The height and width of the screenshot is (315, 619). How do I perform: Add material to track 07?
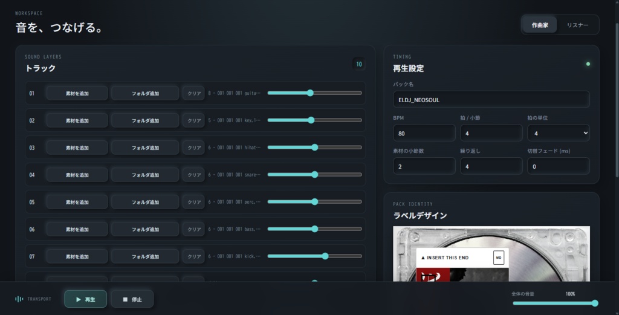tap(77, 256)
